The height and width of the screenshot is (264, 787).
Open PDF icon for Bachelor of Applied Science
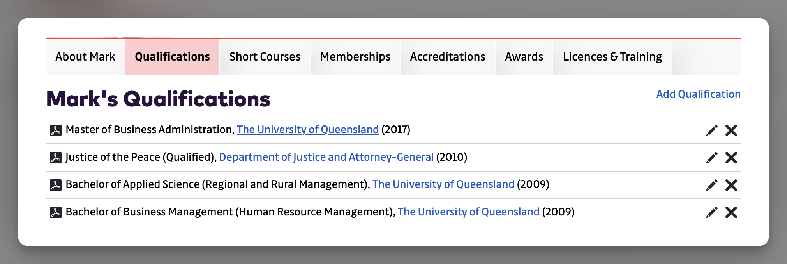(x=56, y=185)
